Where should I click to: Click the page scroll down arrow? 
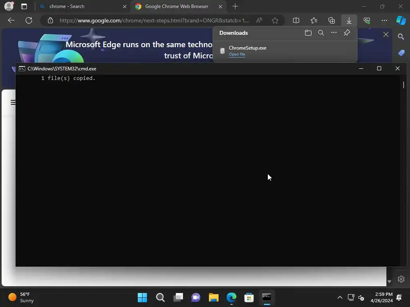pos(389,281)
